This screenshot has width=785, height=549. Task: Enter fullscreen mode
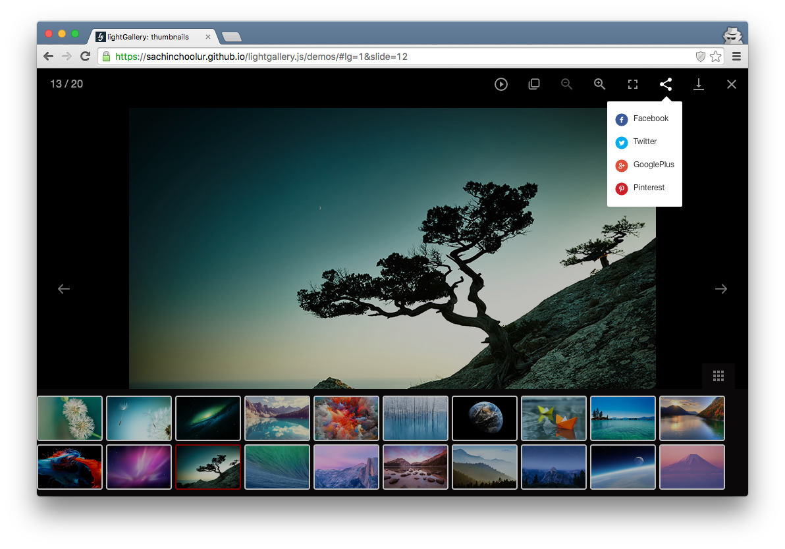pos(633,84)
